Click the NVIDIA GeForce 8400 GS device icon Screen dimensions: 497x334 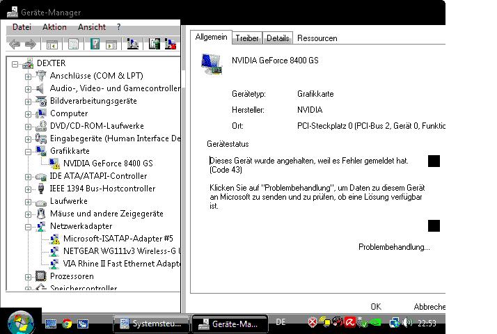(212, 64)
